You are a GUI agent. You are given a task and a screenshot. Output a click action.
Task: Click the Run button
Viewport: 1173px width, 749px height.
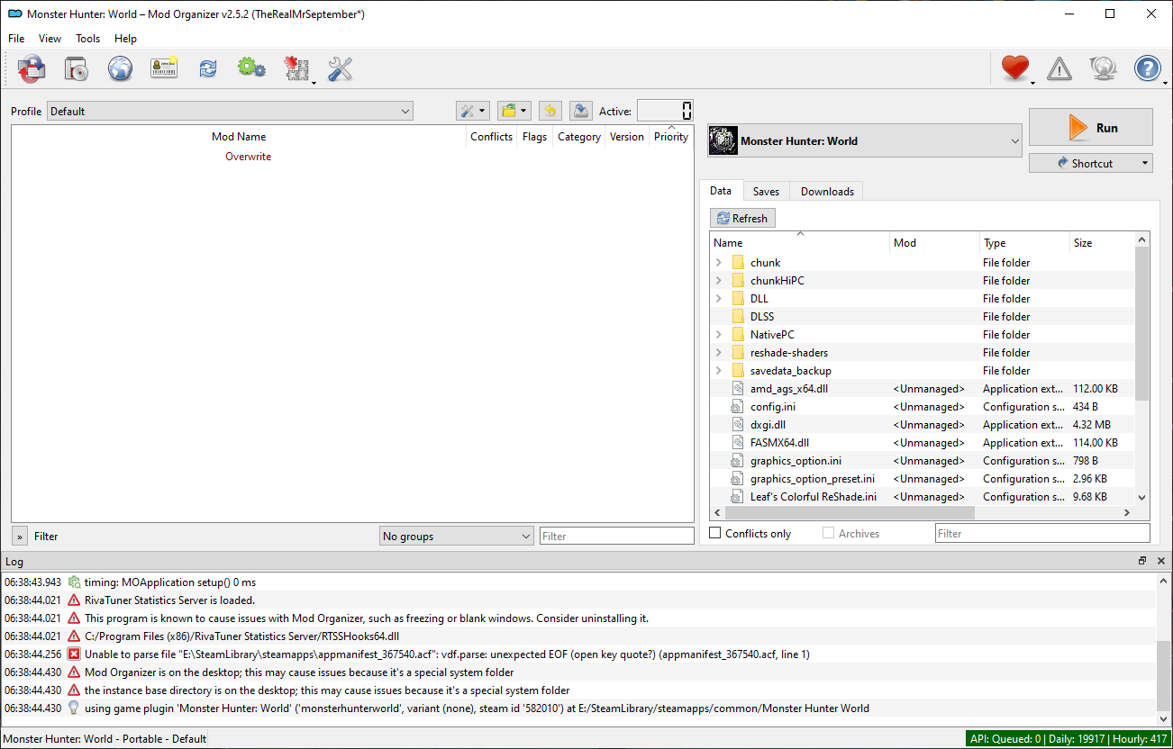click(1091, 127)
